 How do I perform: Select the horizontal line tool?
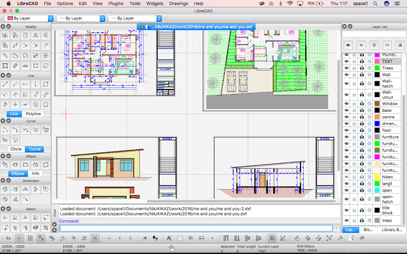pos(25,84)
